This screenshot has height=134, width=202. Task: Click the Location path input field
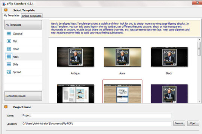[x=97, y=124]
